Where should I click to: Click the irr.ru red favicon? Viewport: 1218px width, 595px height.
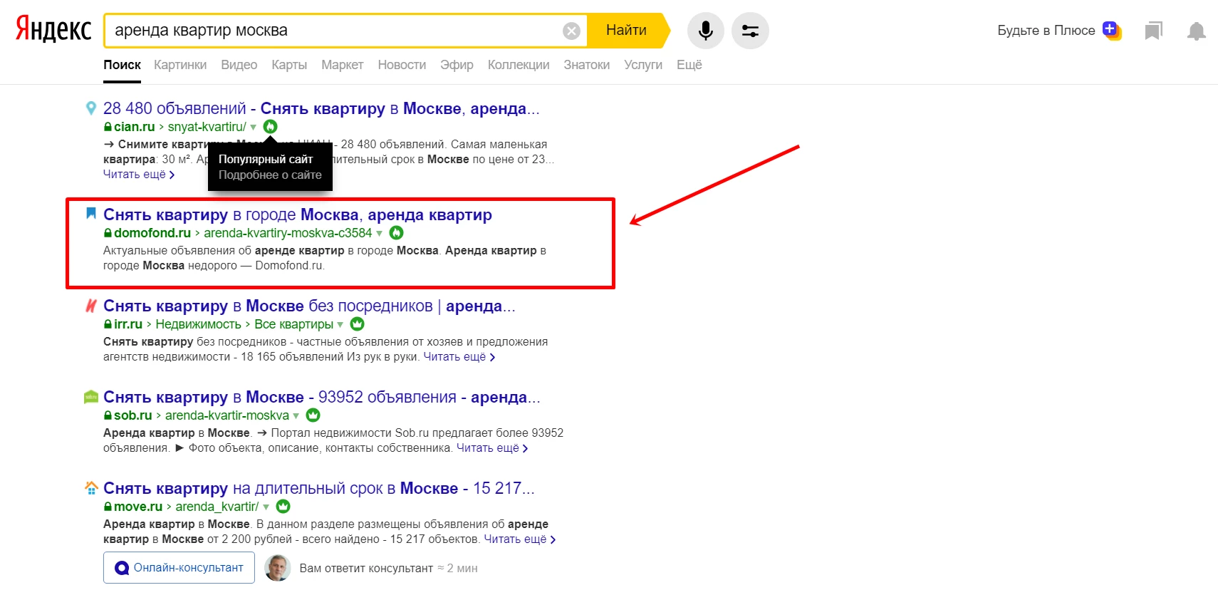tap(90, 306)
